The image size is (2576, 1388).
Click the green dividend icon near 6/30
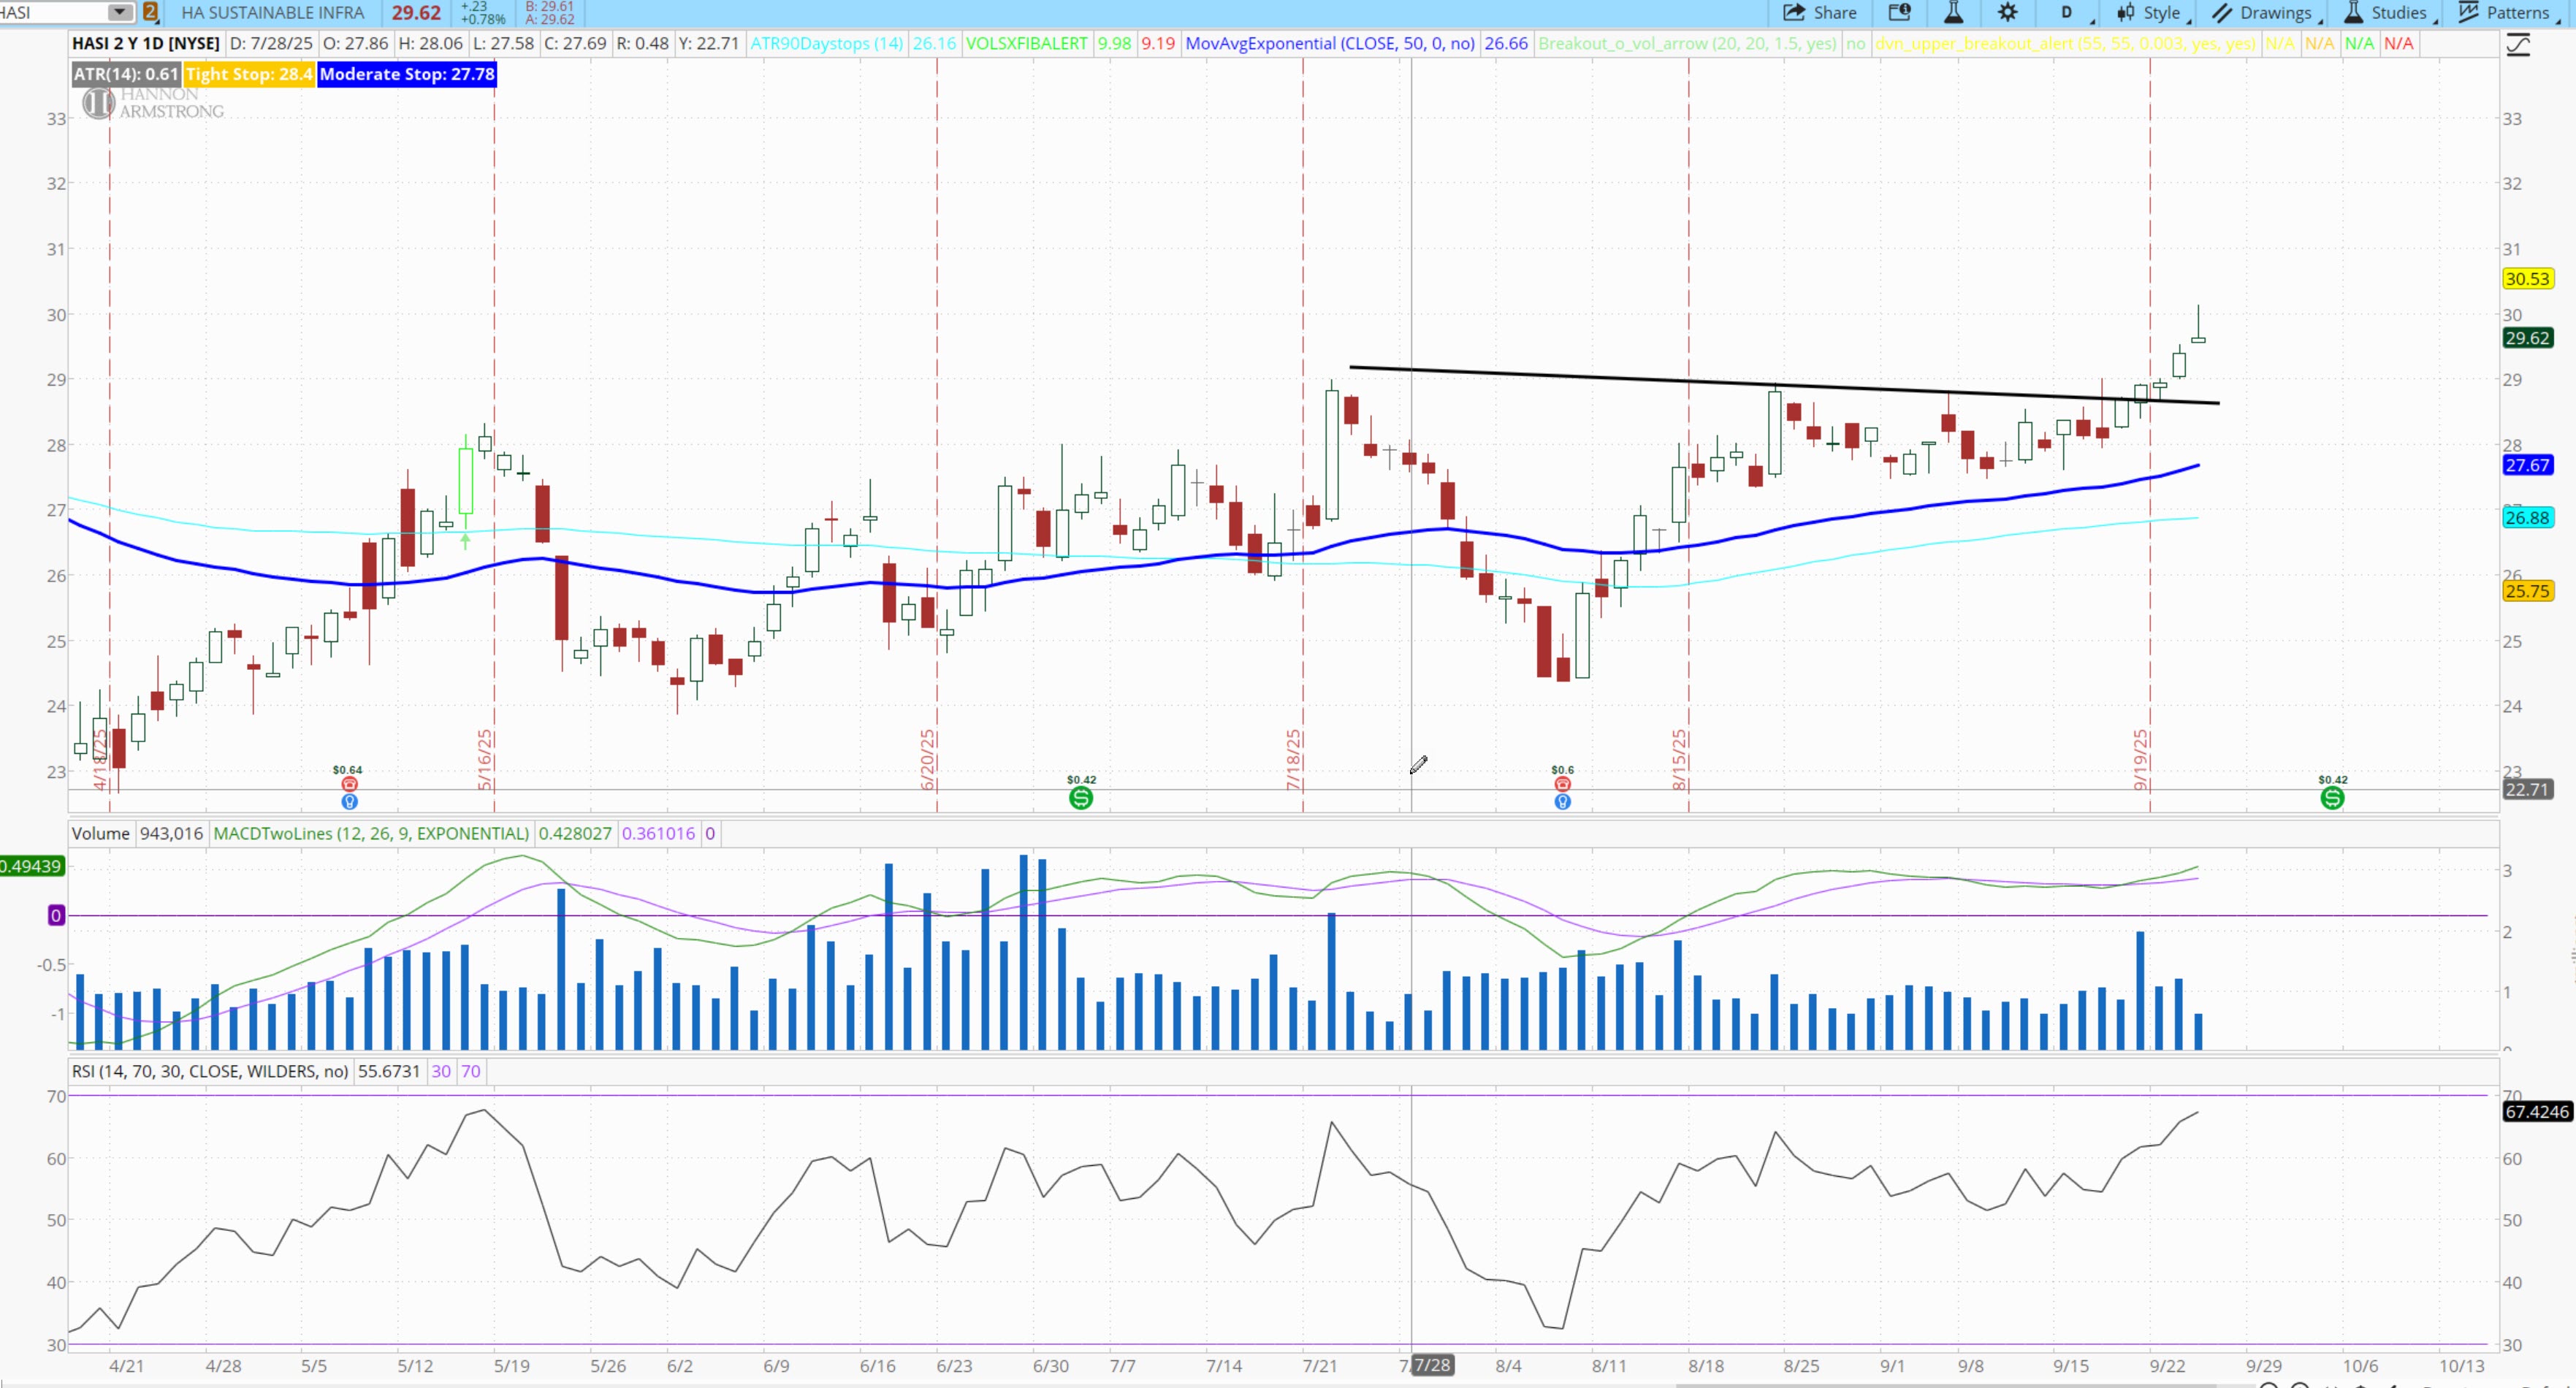1080,798
